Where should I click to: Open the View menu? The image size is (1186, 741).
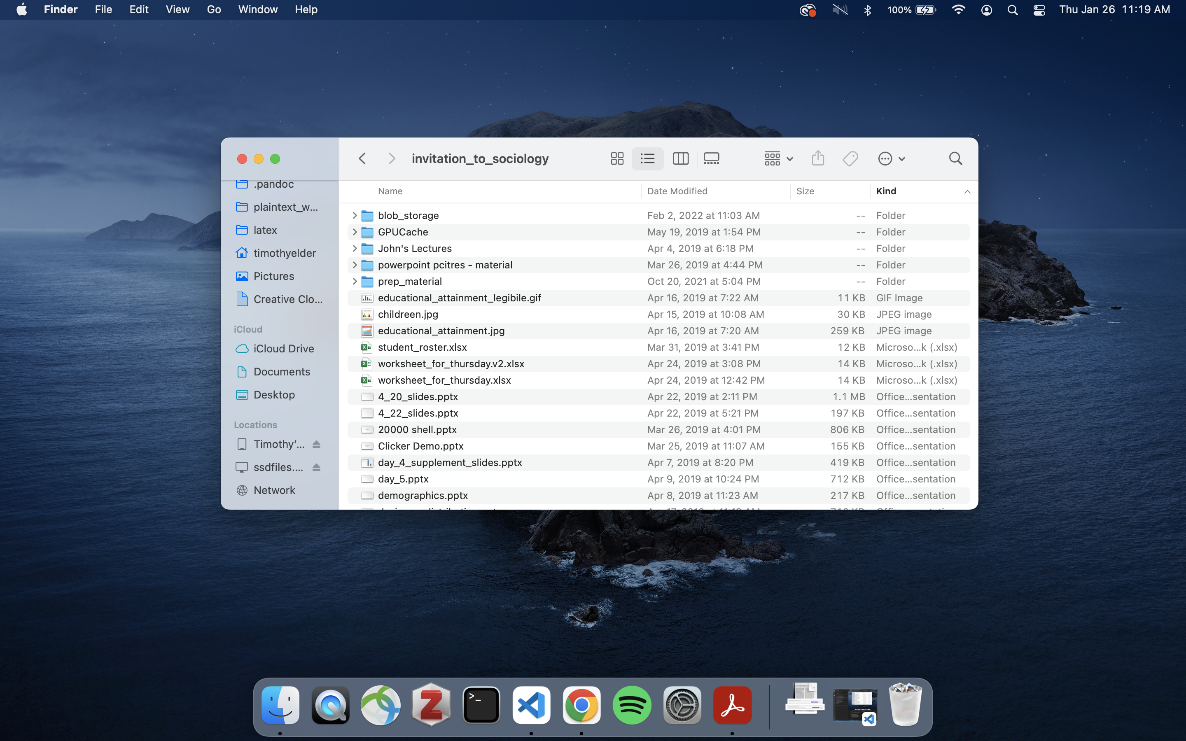tap(177, 9)
